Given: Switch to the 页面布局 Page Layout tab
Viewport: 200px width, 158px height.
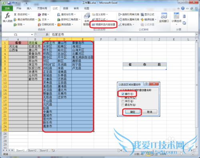Looking at the screenshot, I should pos(42,8).
